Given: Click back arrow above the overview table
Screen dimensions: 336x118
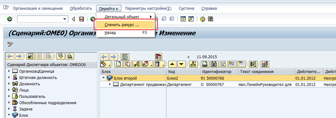Looking at the screenshot, I should pyautogui.click(x=104, y=57).
